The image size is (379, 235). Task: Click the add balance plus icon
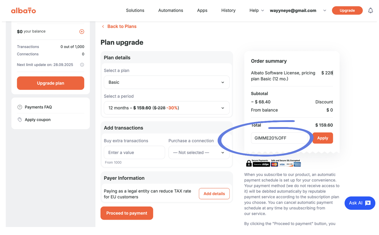82,32
